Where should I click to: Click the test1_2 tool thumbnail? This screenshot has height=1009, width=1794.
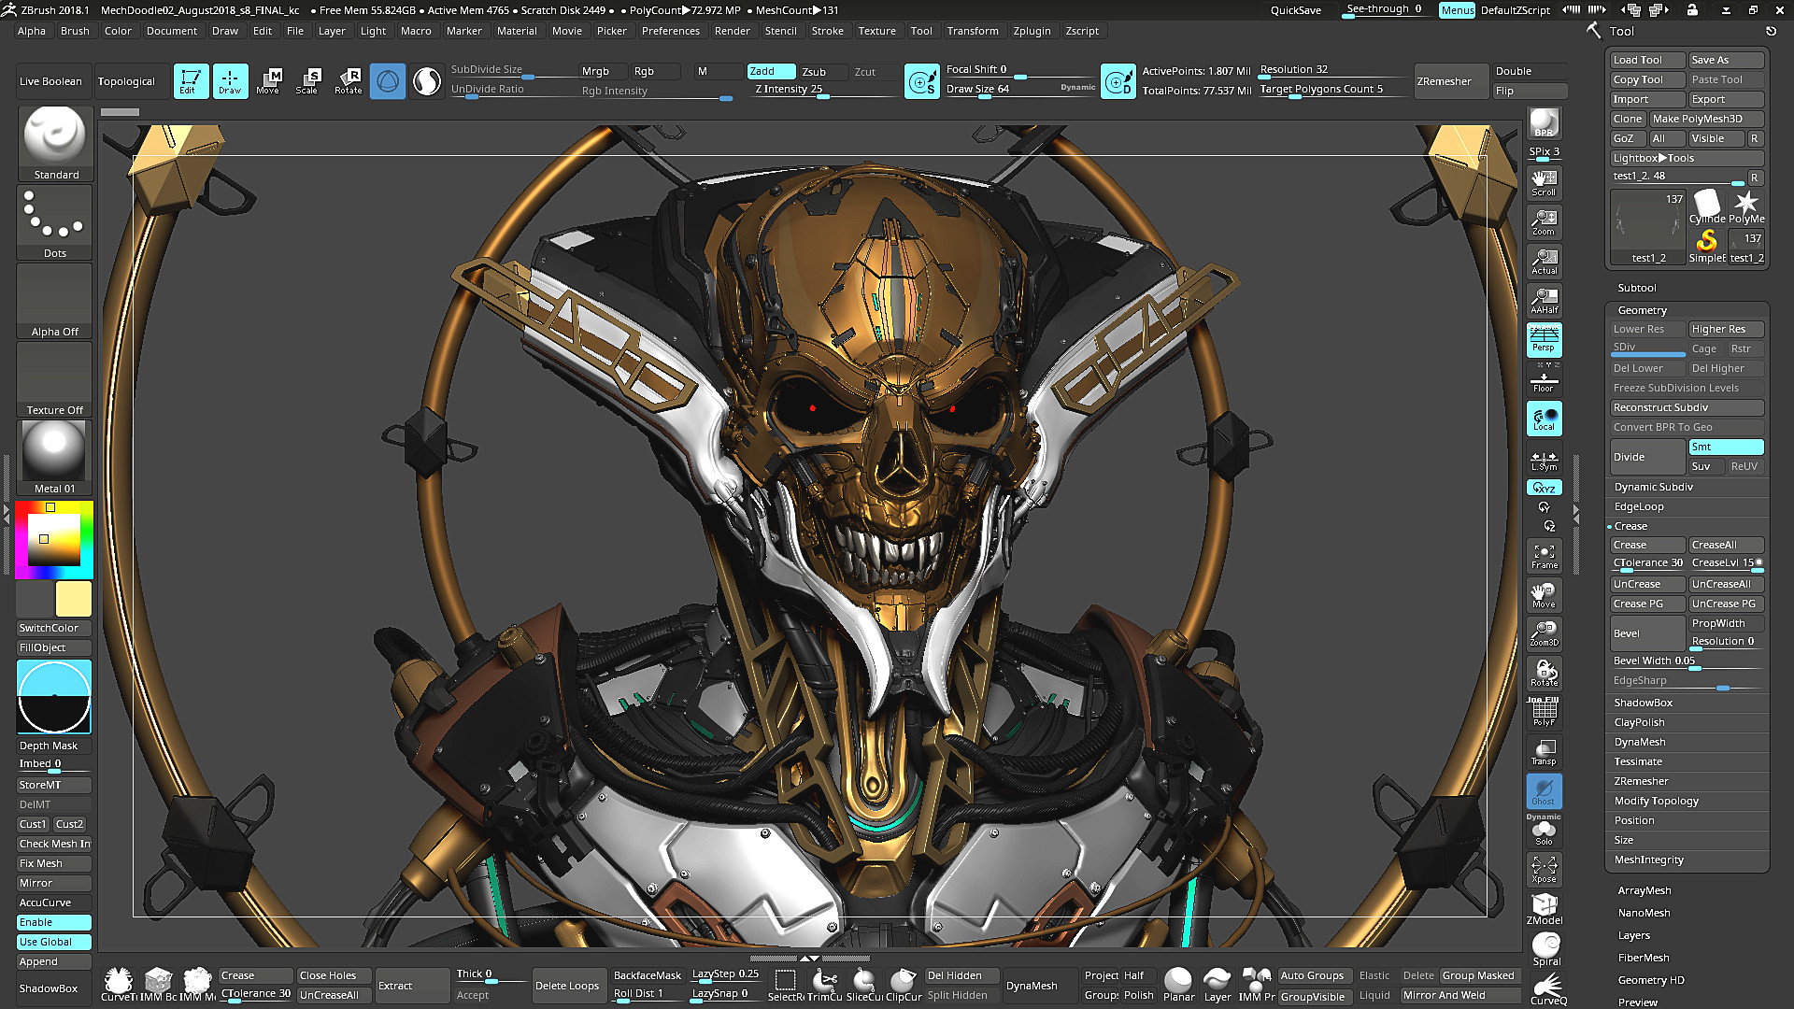(1648, 227)
